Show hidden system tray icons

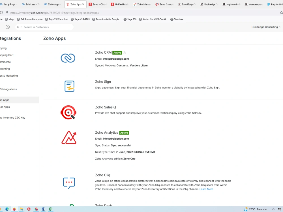click(273, 209)
